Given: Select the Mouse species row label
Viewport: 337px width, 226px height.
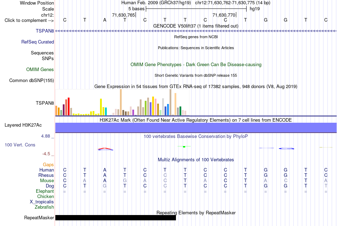Looking at the screenshot, I should [x=47, y=181].
